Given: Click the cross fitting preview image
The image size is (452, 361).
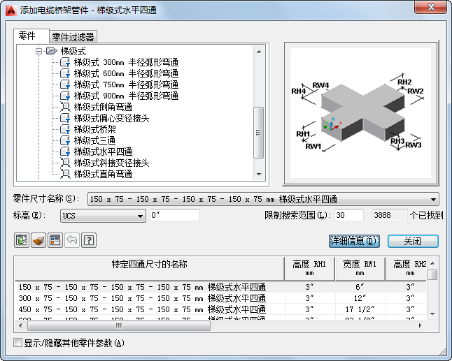Looking at the screenshot, I should click(360, 113).
